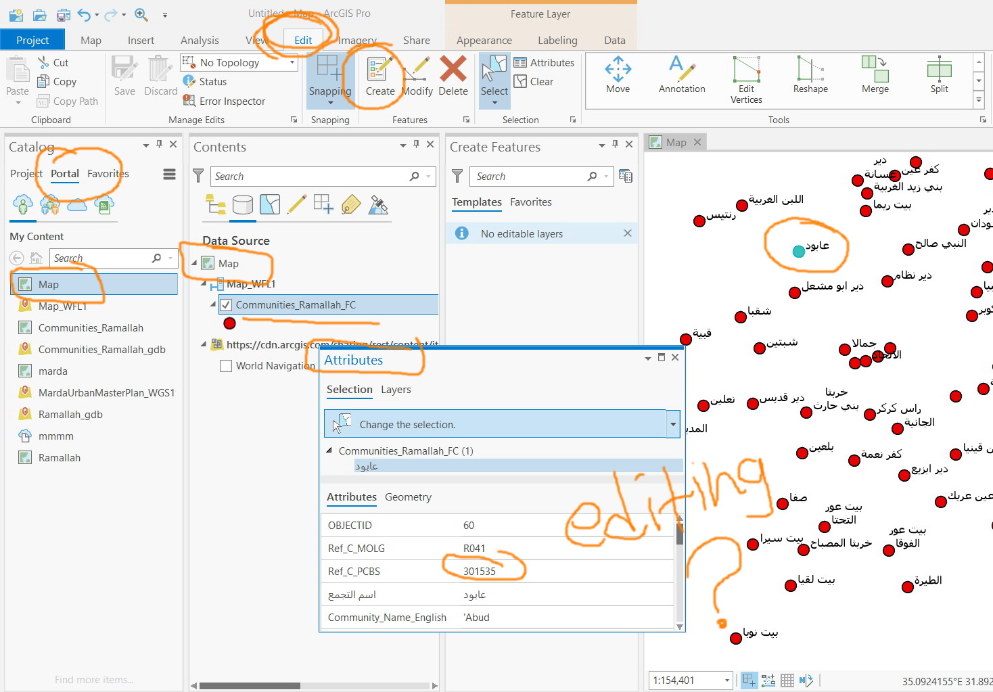Open the map scale dropdown 1:154,401
Screen dimensions: 993x692
click(727, 681)
